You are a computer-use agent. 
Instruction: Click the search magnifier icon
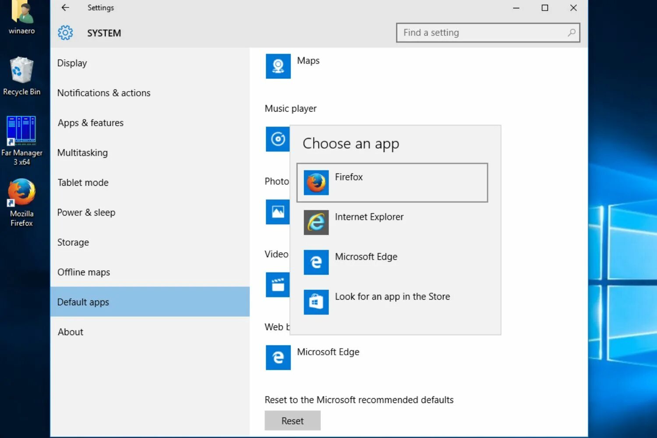[x=572, y=32]
